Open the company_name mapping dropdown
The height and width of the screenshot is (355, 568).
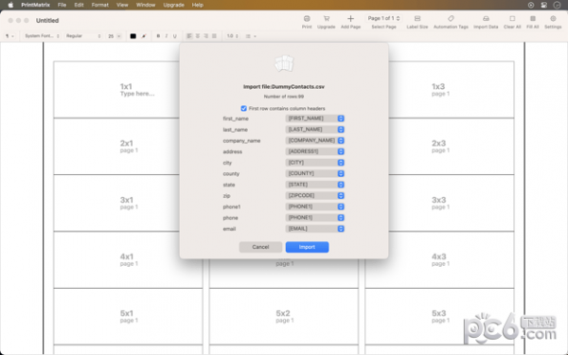(315, 140)
